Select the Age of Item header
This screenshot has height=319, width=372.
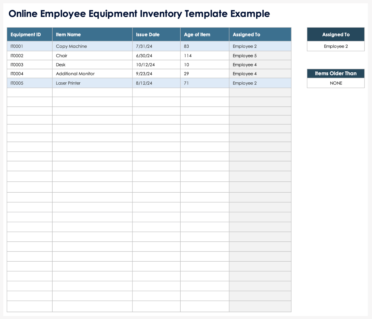(204, 34)
